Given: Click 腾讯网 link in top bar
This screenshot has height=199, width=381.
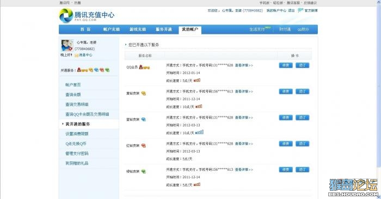Looking at the screenshot, I should point(64,3).
